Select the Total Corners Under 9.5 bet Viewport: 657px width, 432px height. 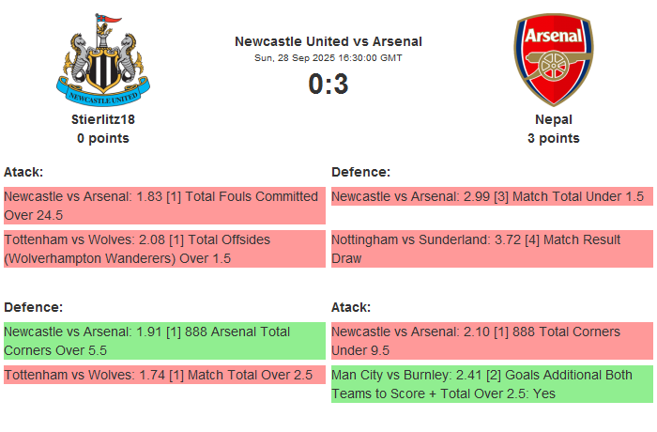coord(491,341)
